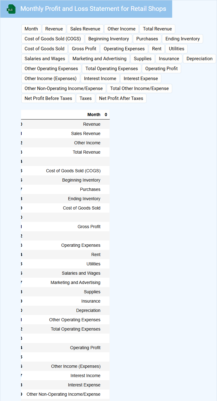Image resolution: width=217 pixels, height=401 pixels.
Task: Select the Ending Inventory tag
Action: pos(182,39)
